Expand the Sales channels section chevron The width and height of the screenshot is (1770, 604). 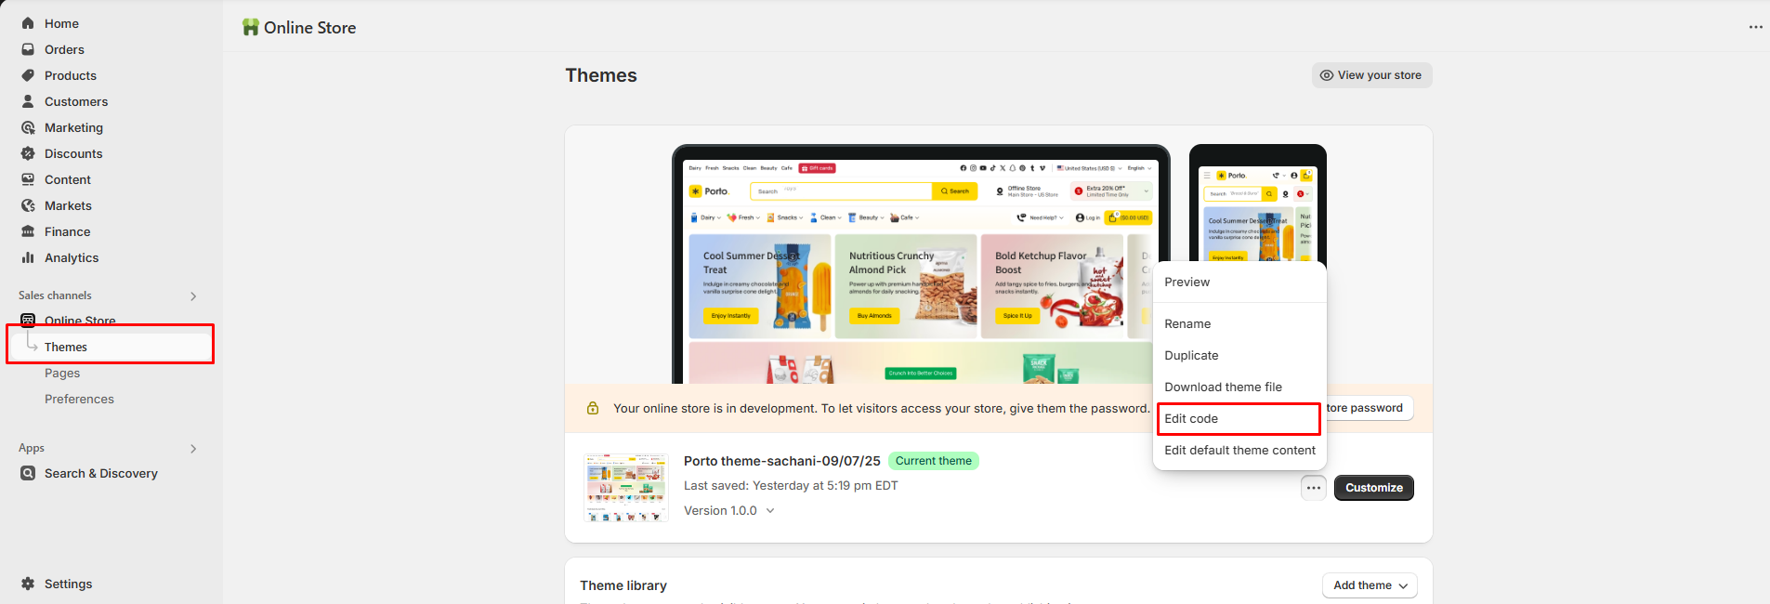[193, 296]
